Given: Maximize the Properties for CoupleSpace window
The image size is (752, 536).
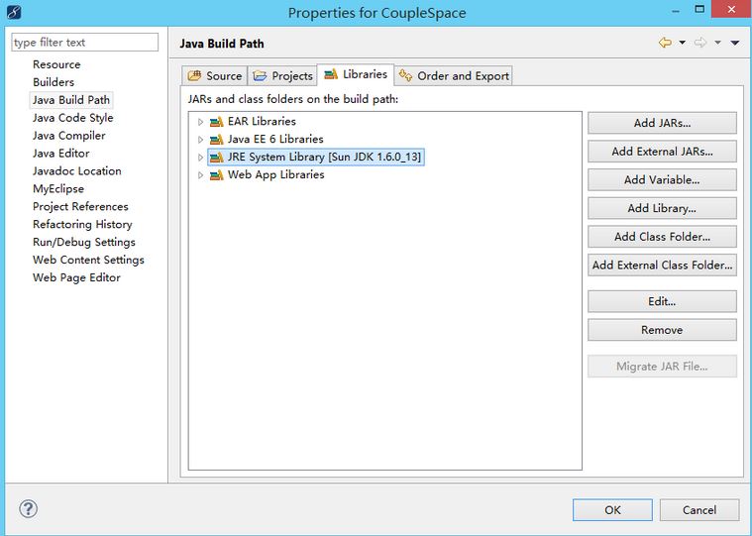Looking at the screenshot, I should (699, 9).
